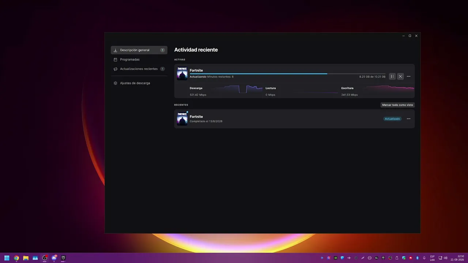Minimize the Epic Games downloads window

pos(403,36)
